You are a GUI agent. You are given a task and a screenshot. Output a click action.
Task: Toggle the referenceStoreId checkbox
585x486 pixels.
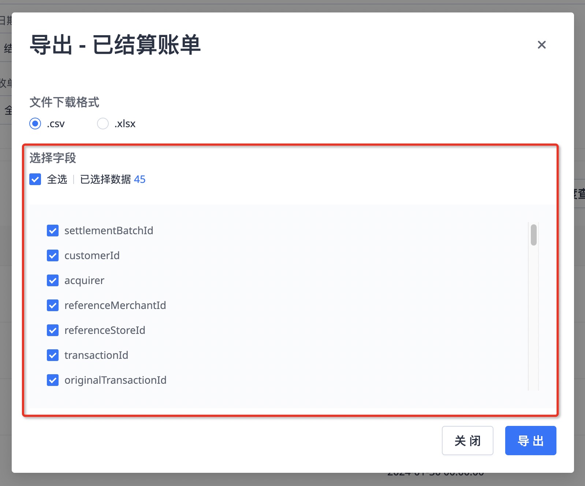click(x=53, y=330)
